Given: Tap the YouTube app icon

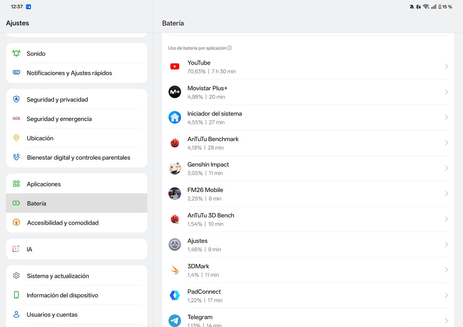Looking at the screenshot, I should (x=175, y=66).
